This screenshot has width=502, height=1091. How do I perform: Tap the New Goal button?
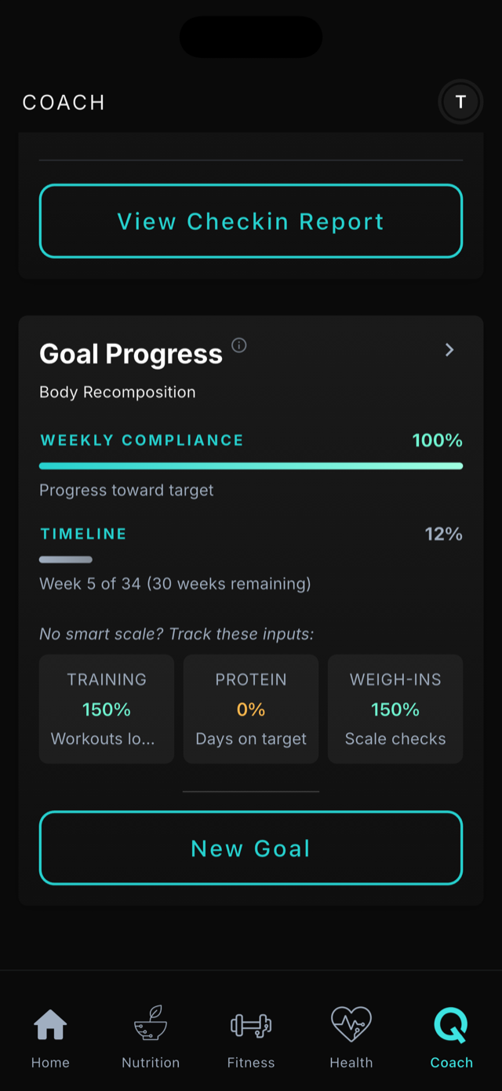click(x=251, y=848)
